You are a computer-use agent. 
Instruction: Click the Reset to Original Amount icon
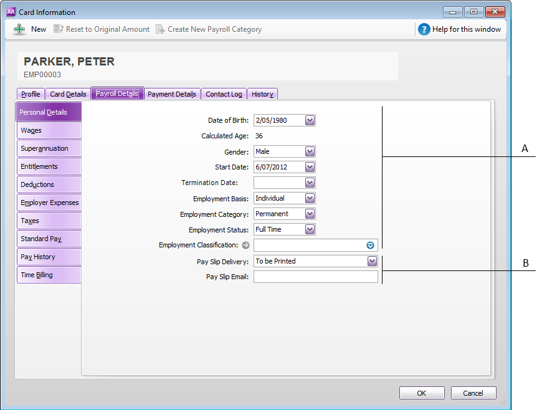[x=59, y=29]
